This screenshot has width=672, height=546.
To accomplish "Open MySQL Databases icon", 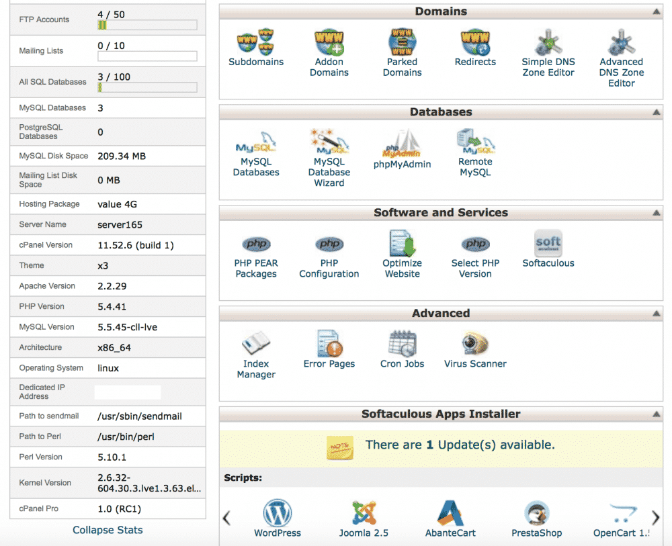I will (256, 142).
